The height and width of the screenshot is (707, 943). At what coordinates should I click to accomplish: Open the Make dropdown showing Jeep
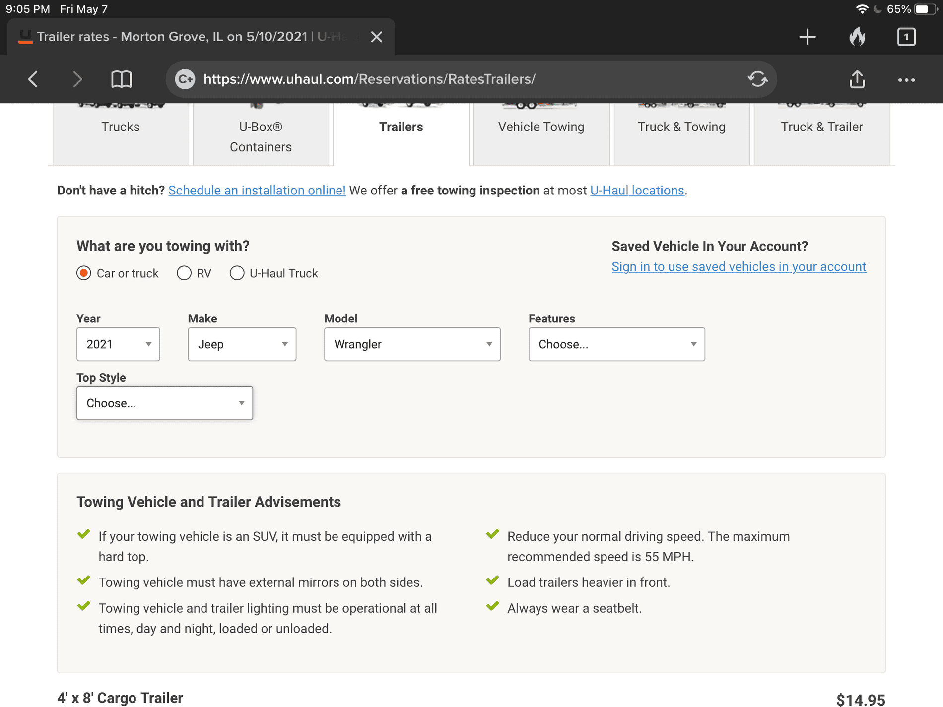coord(242,344)
